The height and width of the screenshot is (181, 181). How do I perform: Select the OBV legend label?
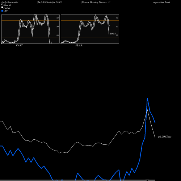[6, 11]
